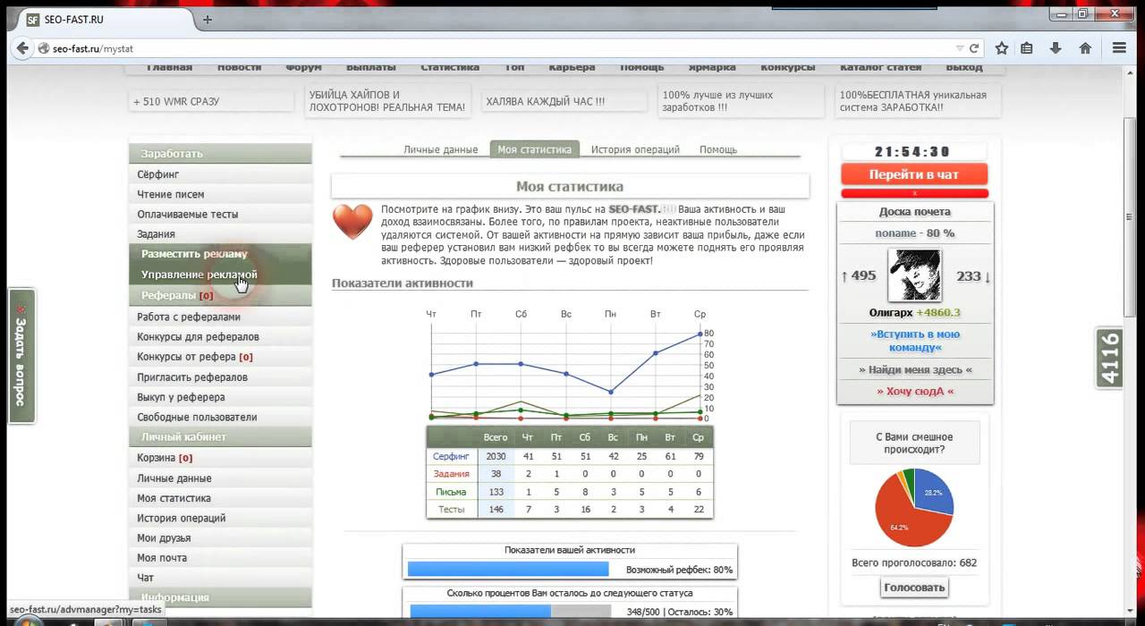1145x626 pixels.
Task: Click the Задать вопрос side tab
Action: point(21,356)
